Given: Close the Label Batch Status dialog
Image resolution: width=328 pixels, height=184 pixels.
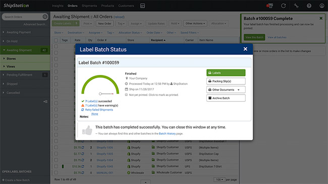Looking at the screenshot, I should pos(245,49).
